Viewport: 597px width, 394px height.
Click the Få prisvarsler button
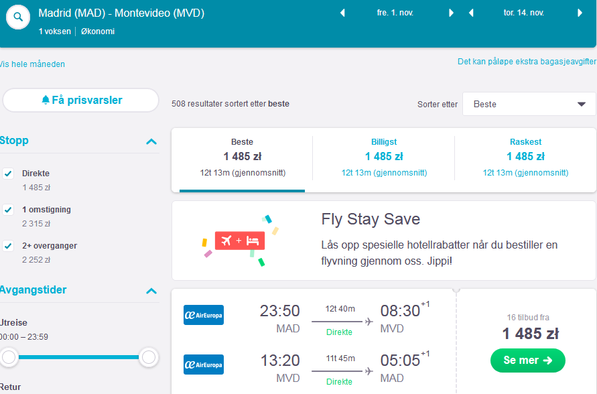click(80, 100)
